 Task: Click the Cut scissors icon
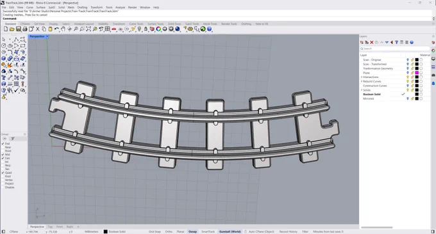(x=38, y=29)
